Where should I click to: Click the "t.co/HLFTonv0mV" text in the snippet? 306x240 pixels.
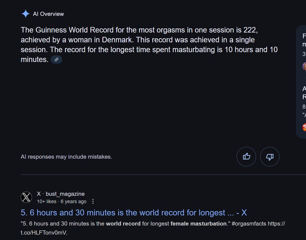(x=44, y=233)
